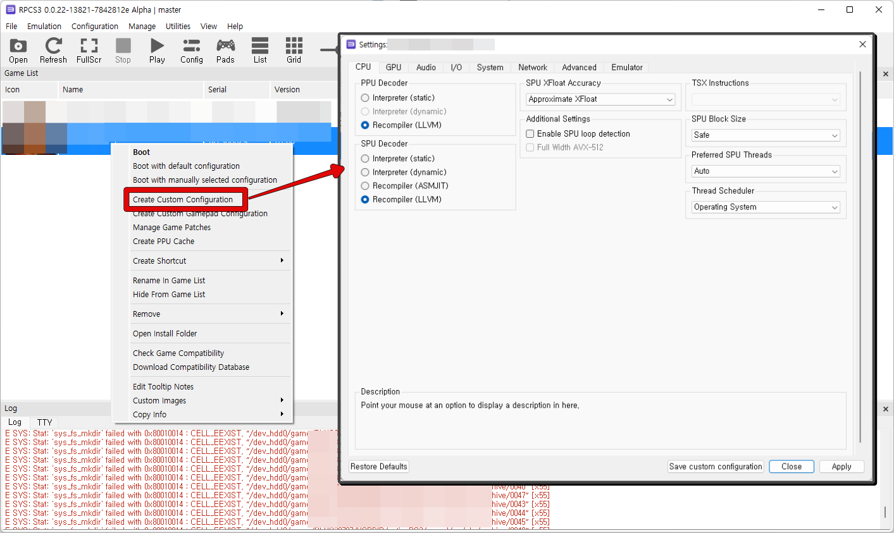Open the Emulation menu

pyautogui.click(x=44, y=27)
